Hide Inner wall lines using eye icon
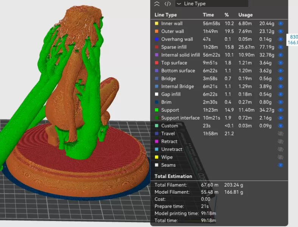This screenshot has height=227, width=298. point(281,23)
